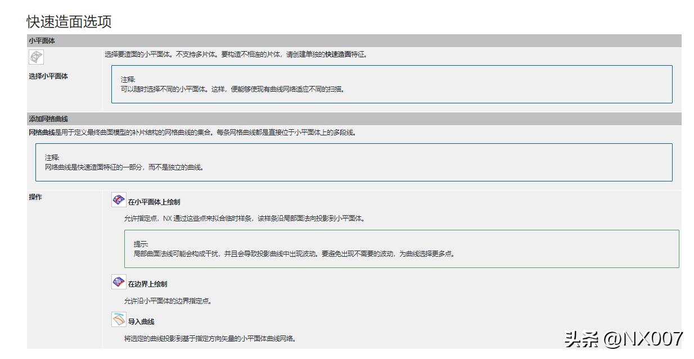Click the facet body icon under 小平面体
The width and height of the screenshot is (694, 359).
35,58
